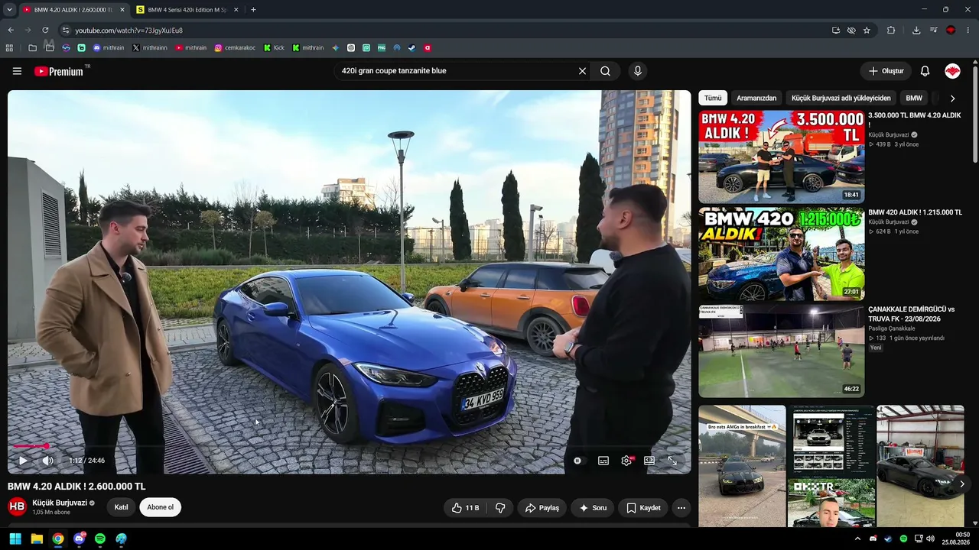Open Küçük Burjuvazi channel name link
Image resolution: width=979 pixels, height=550 pixels.
[60, 503]
